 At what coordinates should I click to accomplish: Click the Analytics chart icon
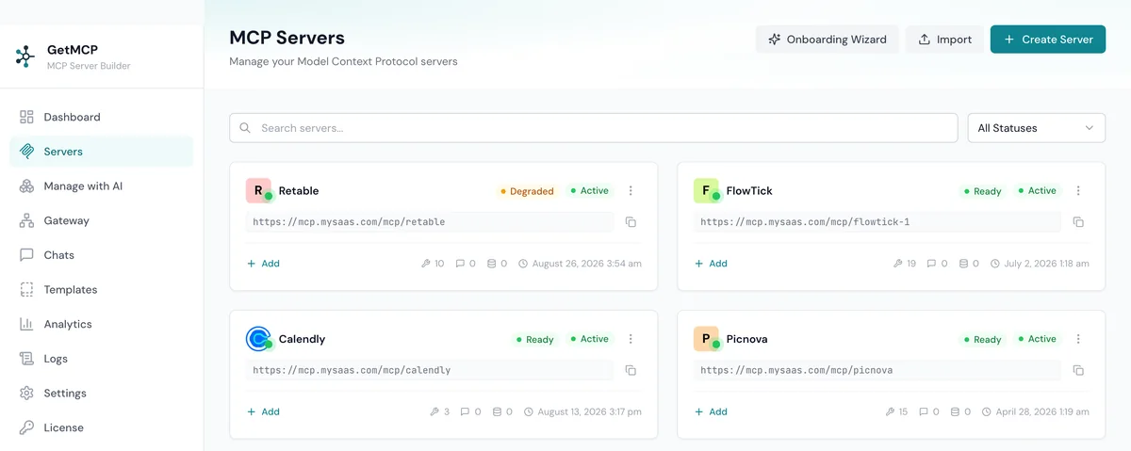pos(26,324)
